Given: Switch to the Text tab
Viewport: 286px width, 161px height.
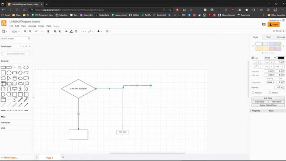Looking at the screenshot, I should (x=268, y=37).
